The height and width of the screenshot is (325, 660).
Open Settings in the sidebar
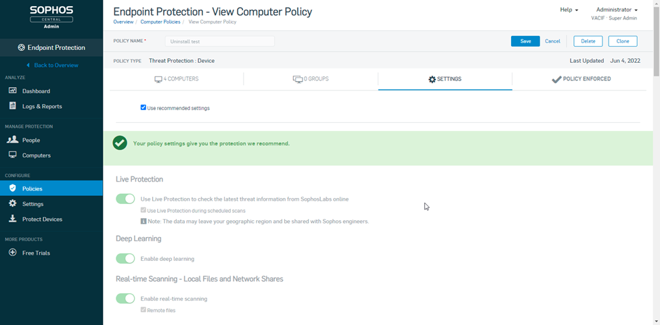click(x=51, y=204)
